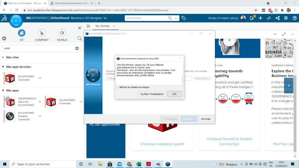The width and height of the screenshot is (299, 168).
Task: Click the share arrow icon
Action: 269,18
